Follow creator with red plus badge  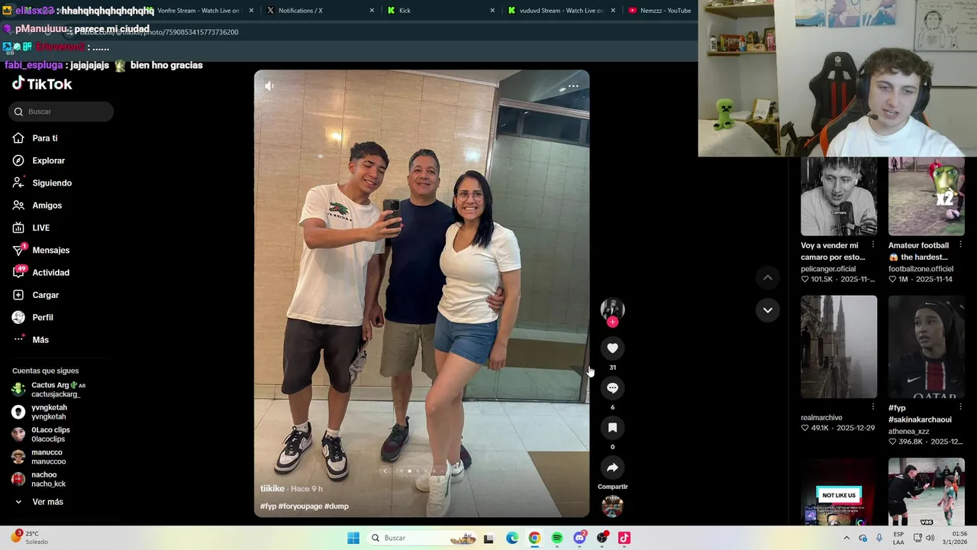[612, 322]
